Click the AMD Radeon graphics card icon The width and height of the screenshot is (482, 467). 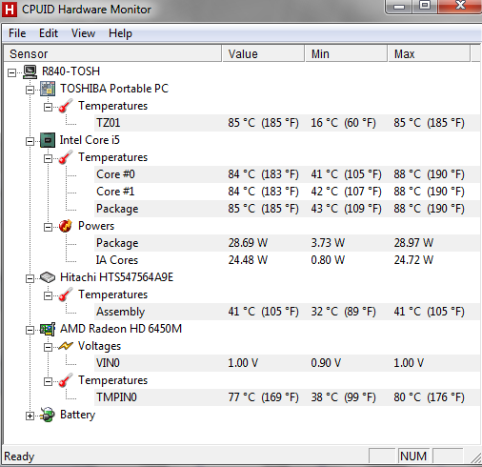[48, 329]
